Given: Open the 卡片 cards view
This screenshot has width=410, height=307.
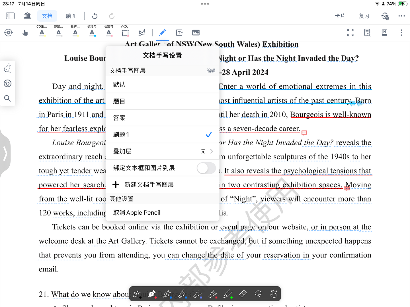Looking at the screenshot, I should [340, 16].
